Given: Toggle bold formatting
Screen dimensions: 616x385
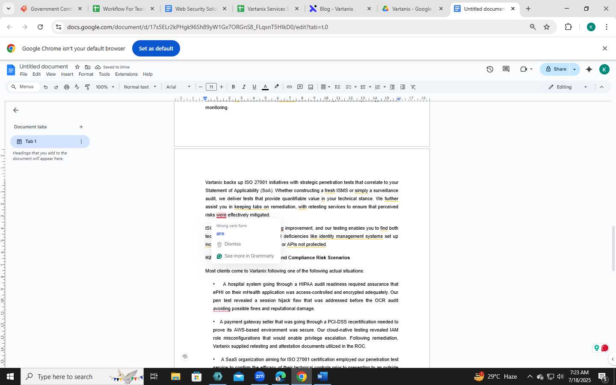Looking at the screenshot, I should pyautogui.click(x=233, y=87).
